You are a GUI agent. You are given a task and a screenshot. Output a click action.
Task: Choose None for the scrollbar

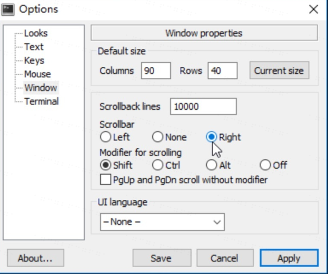(170, 137)
